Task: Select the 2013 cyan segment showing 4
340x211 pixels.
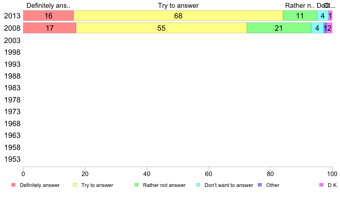Action: click(323, 16)
